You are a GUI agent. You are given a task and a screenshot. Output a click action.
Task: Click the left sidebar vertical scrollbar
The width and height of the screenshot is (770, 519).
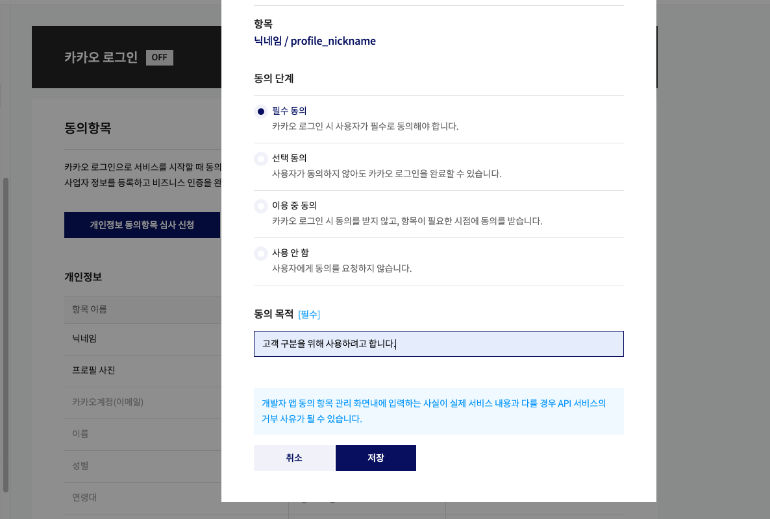(6, 335)
